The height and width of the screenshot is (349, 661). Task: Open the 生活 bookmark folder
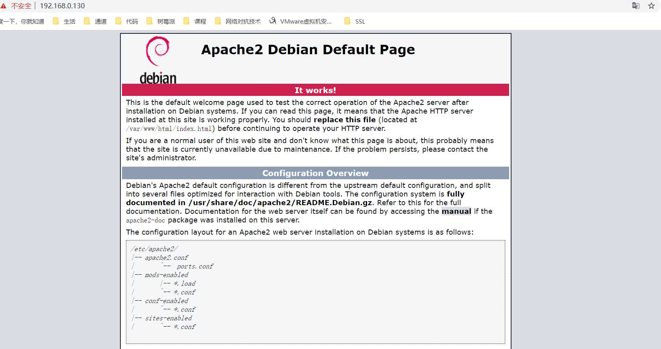64,21
